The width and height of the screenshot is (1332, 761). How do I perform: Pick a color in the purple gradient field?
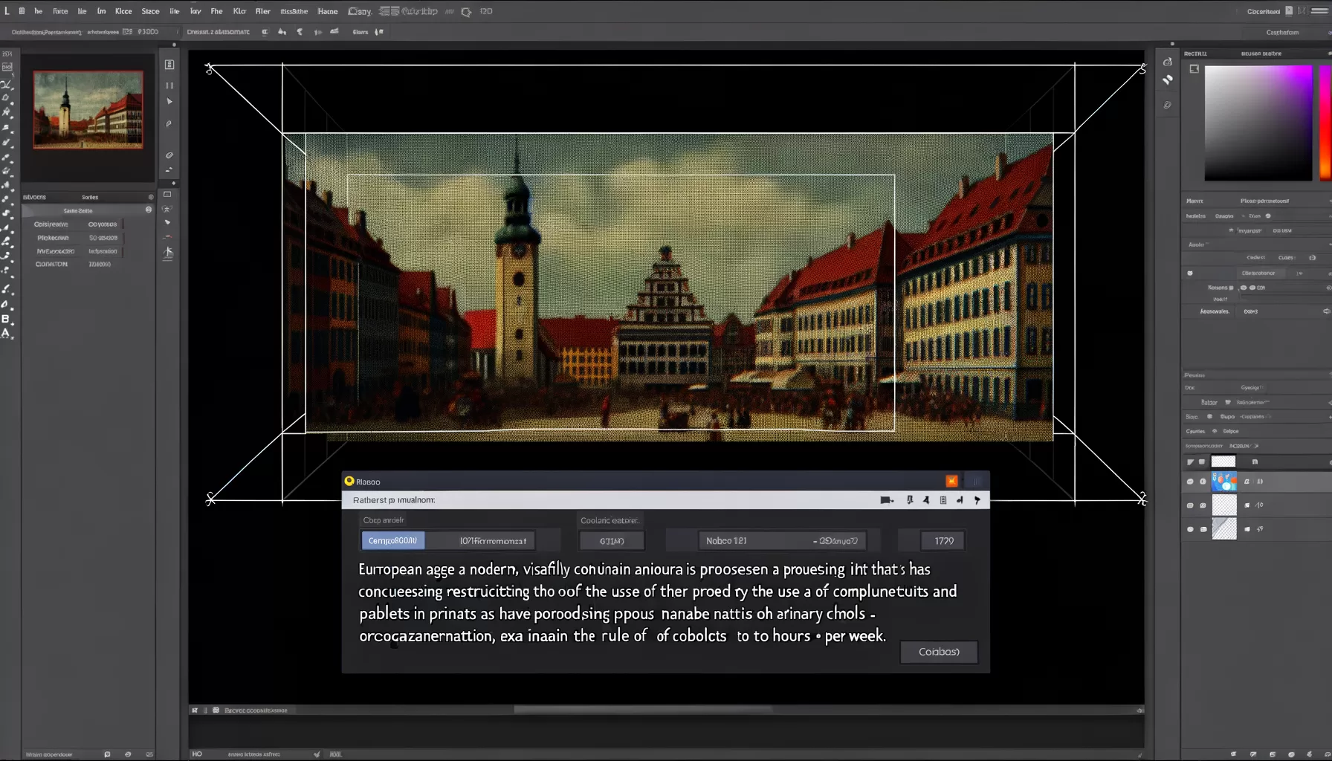[1258, 123]
